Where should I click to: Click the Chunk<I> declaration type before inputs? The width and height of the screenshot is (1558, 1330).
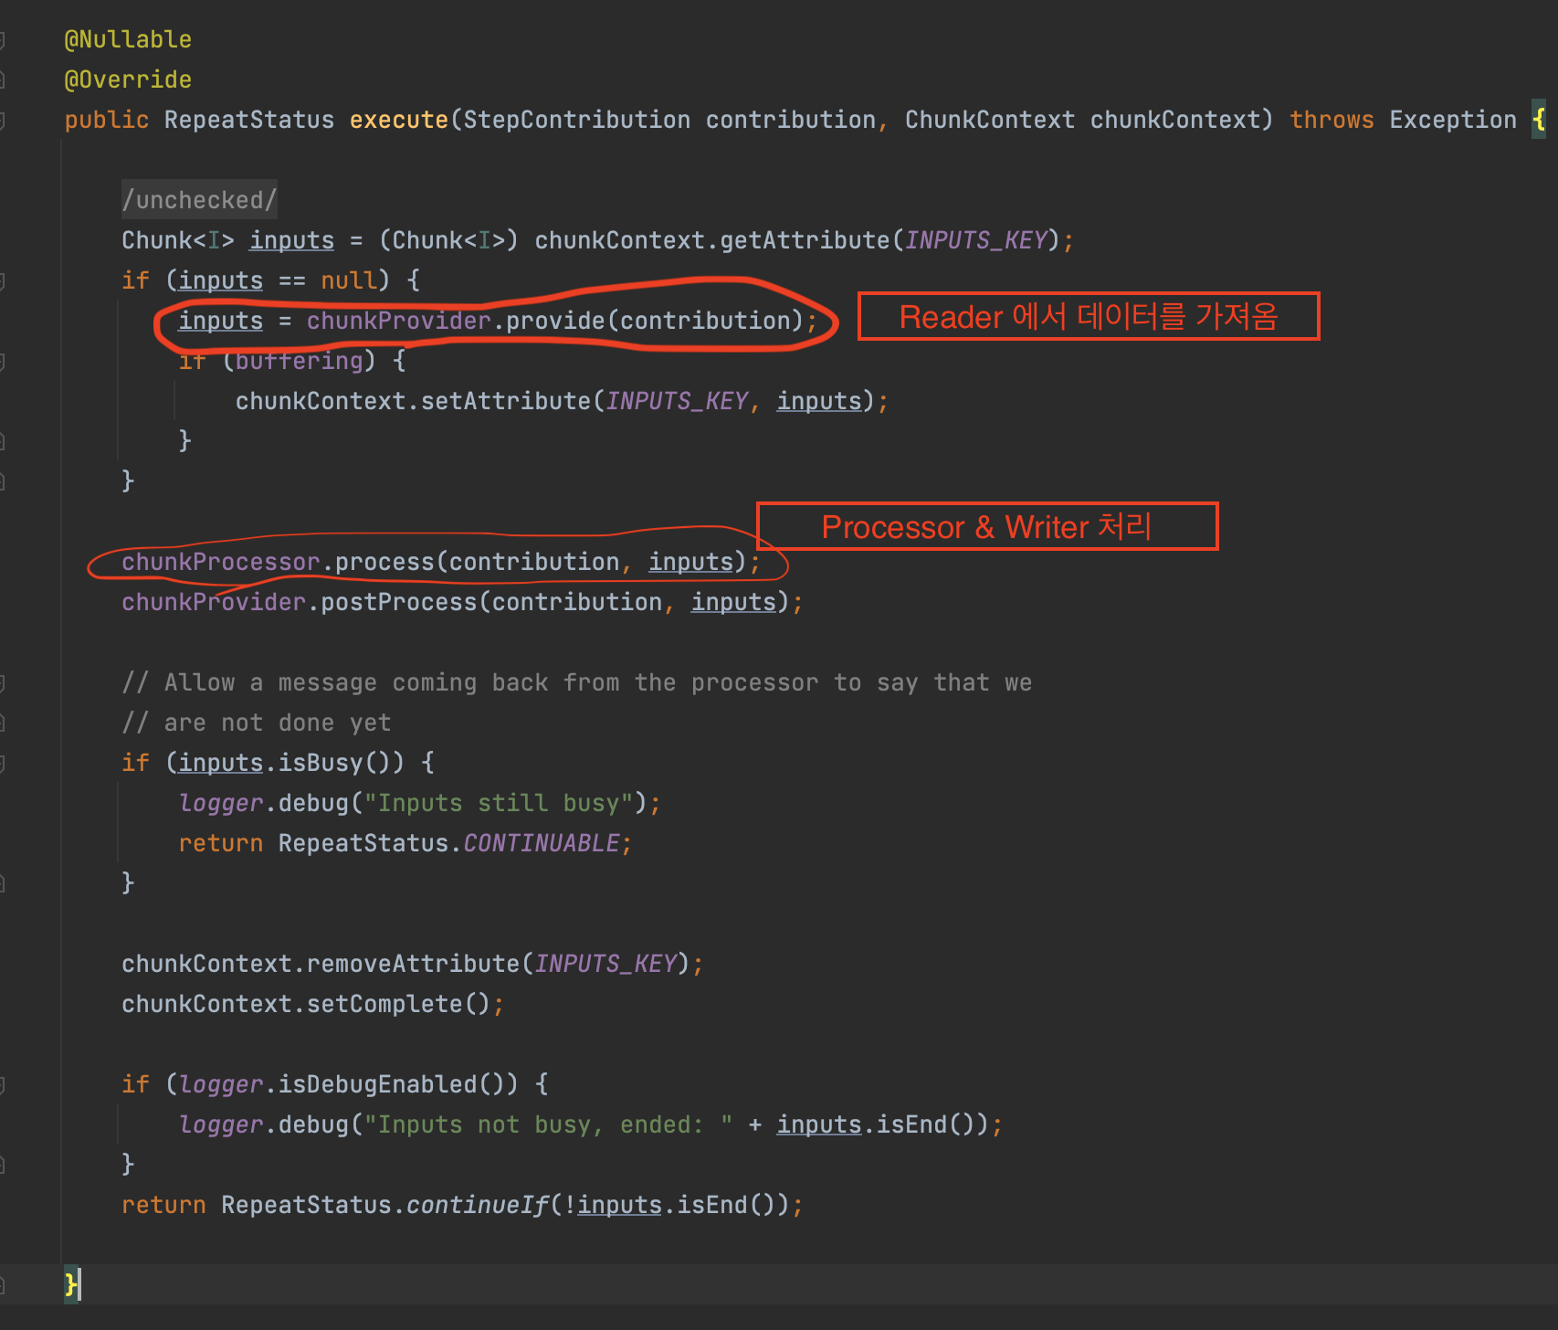tap(178, 240)
